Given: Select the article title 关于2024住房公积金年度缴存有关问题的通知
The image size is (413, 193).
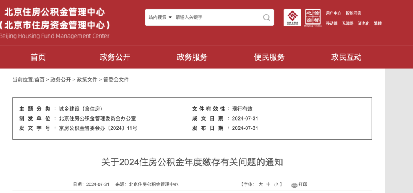Looking at the screenshot, I should (x=192, y=162).
